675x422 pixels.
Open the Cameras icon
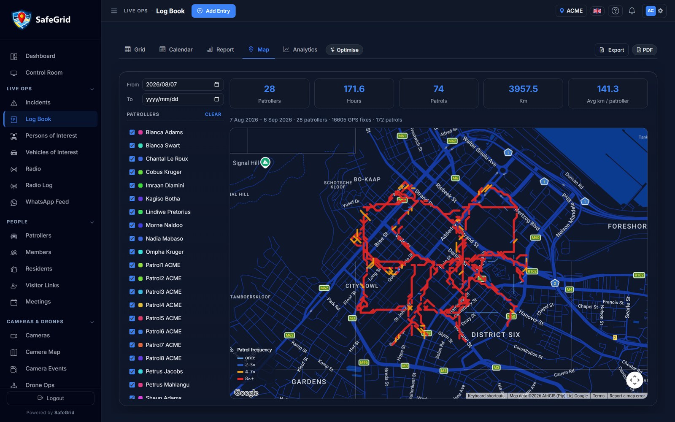[x=14, y=336]
